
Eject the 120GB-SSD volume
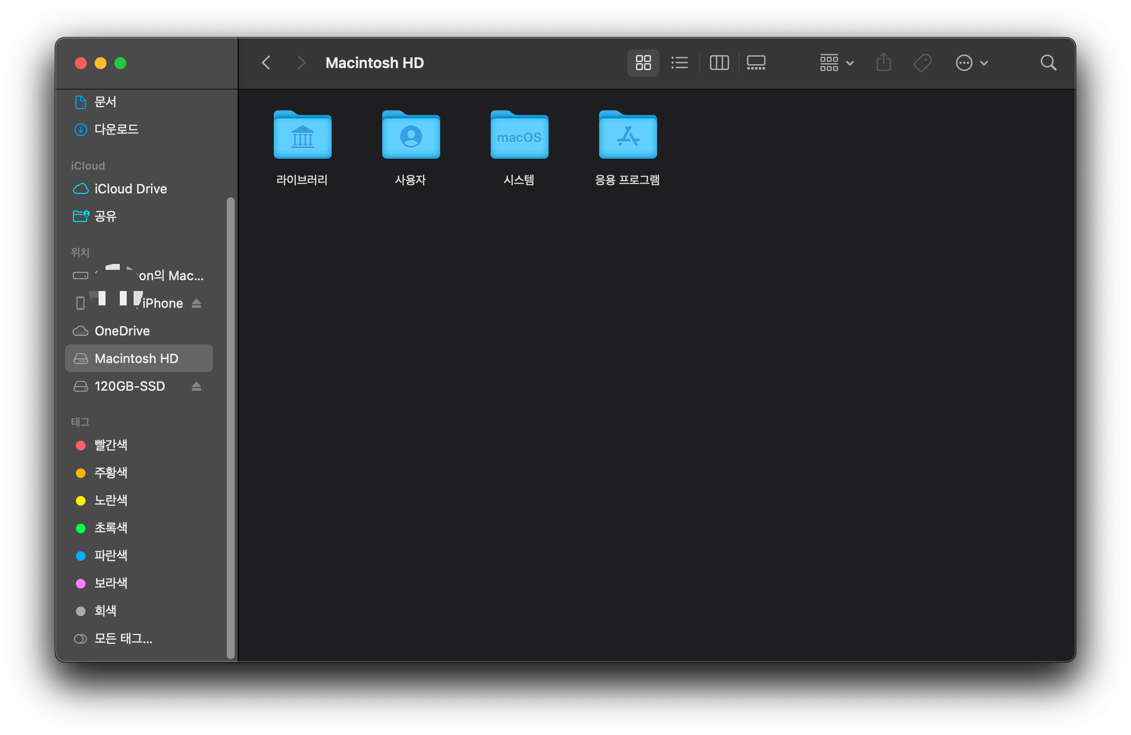[196, 386]
